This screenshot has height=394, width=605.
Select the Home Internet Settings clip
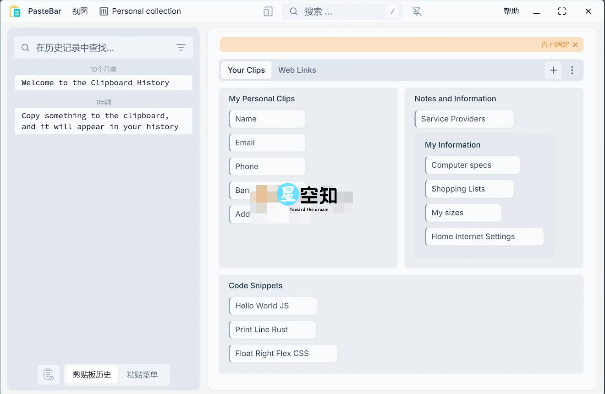click(484, 236)
